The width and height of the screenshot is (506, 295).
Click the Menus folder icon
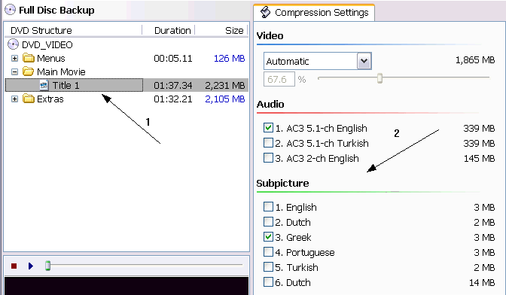point(29,58)
